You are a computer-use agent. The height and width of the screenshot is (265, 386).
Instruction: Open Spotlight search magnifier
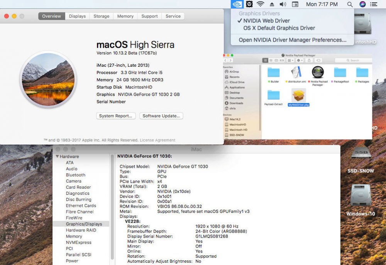[350, 4]
